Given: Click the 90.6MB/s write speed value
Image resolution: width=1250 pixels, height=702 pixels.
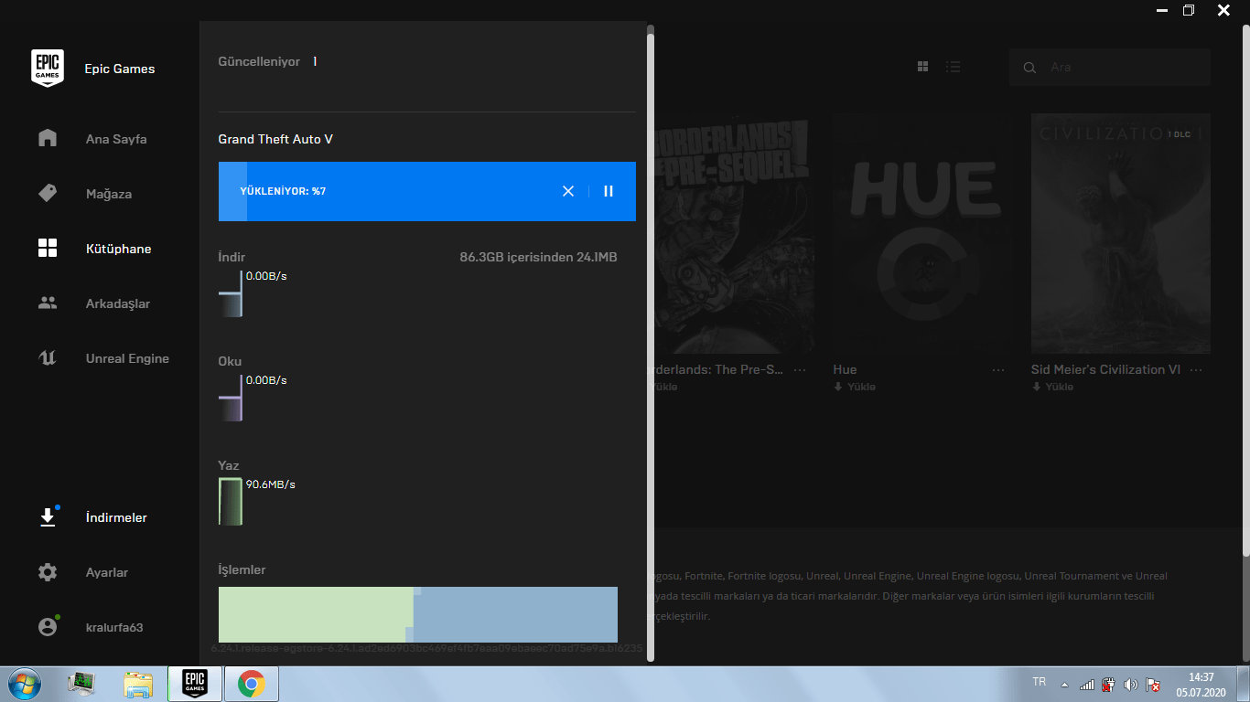Looking at the screenshot, I should (x=271, y=484).
